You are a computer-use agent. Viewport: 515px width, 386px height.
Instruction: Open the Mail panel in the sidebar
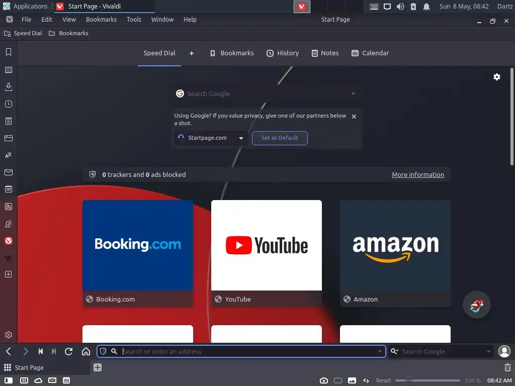point(9,172)
